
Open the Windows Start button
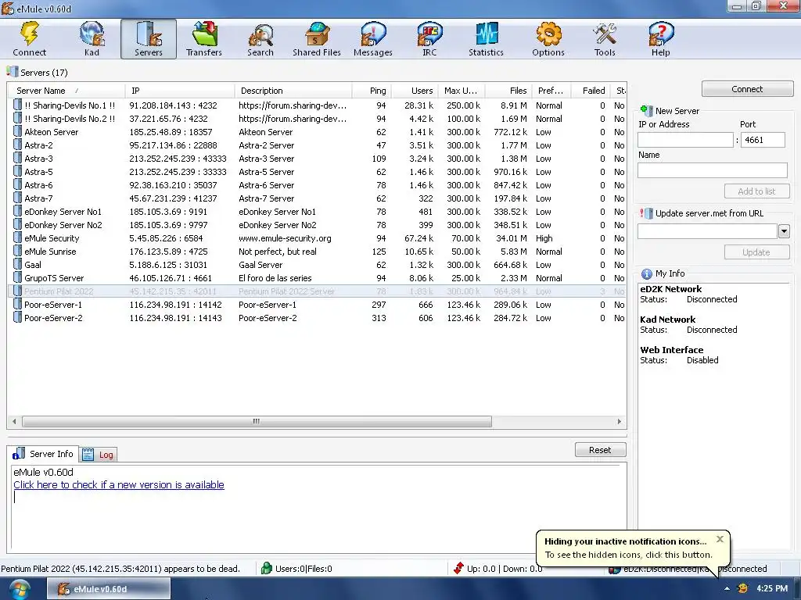click(19, 589)
